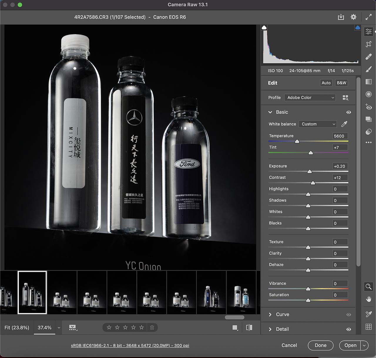This screenshot has width=376, height=358.
Task: Click the 37.4% zoom level
Action: point(45,328)
